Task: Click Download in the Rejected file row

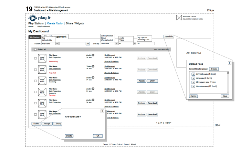Action: 152,70
